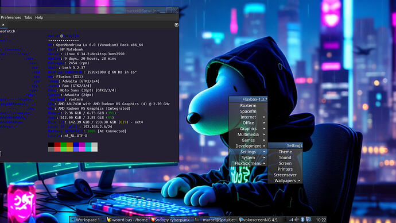Click the "nl_NL.UTF-8" locale text
Viewport: 396px width, 223px height.
[x=76, y=136]
